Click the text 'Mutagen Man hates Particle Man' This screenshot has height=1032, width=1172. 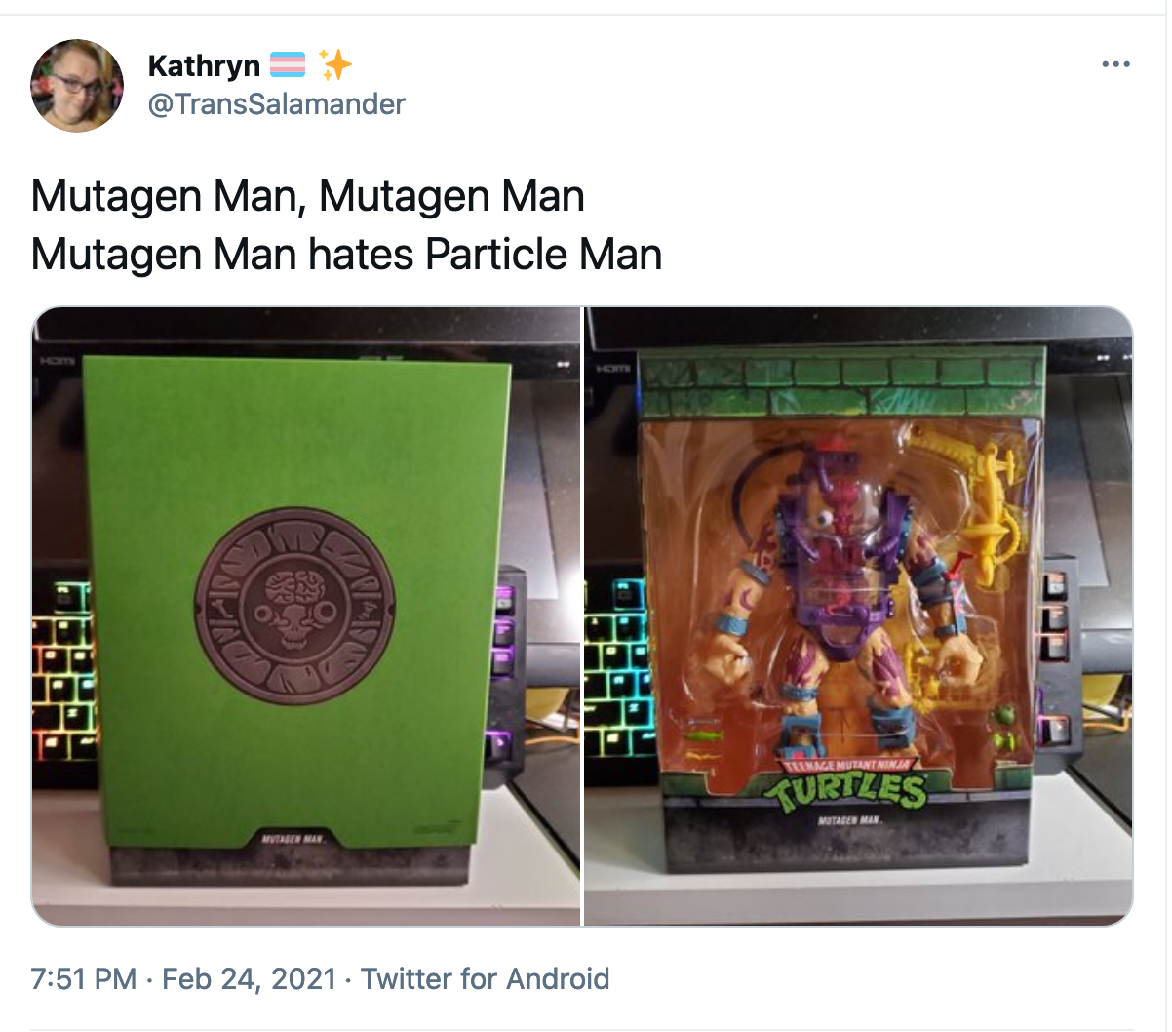click(347, 255)
